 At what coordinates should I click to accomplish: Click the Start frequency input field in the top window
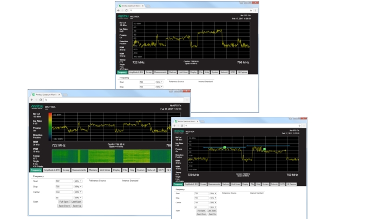coord(147,82)
